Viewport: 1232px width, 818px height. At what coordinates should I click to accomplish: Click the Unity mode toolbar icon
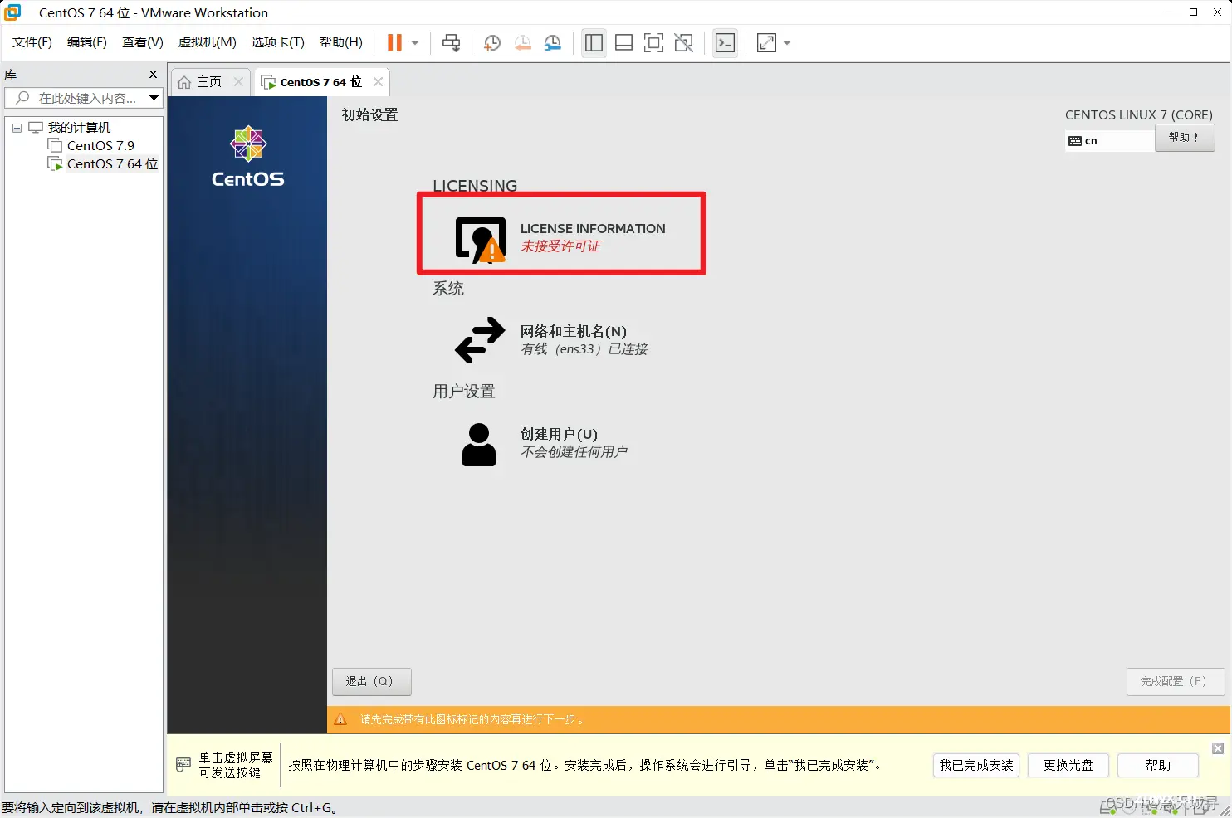point(683,43)
